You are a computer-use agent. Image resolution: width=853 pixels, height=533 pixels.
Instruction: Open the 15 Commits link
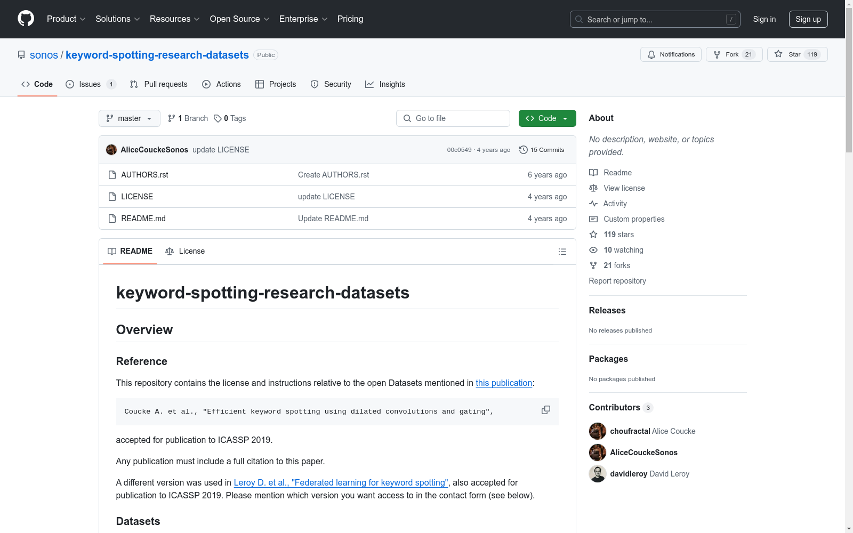point(542,150)
